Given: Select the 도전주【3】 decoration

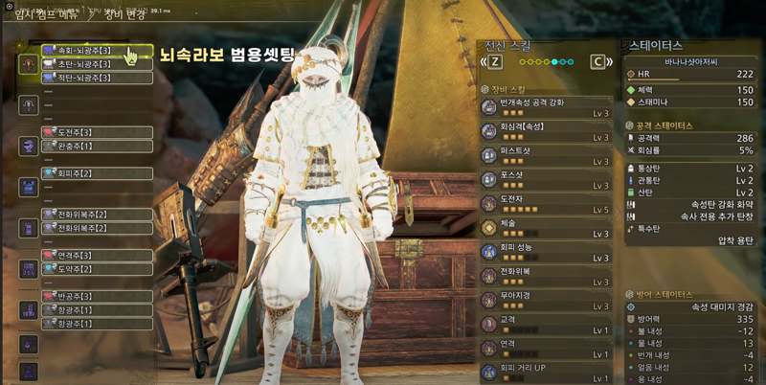Looking at the screenshot, I should point(98,132).
